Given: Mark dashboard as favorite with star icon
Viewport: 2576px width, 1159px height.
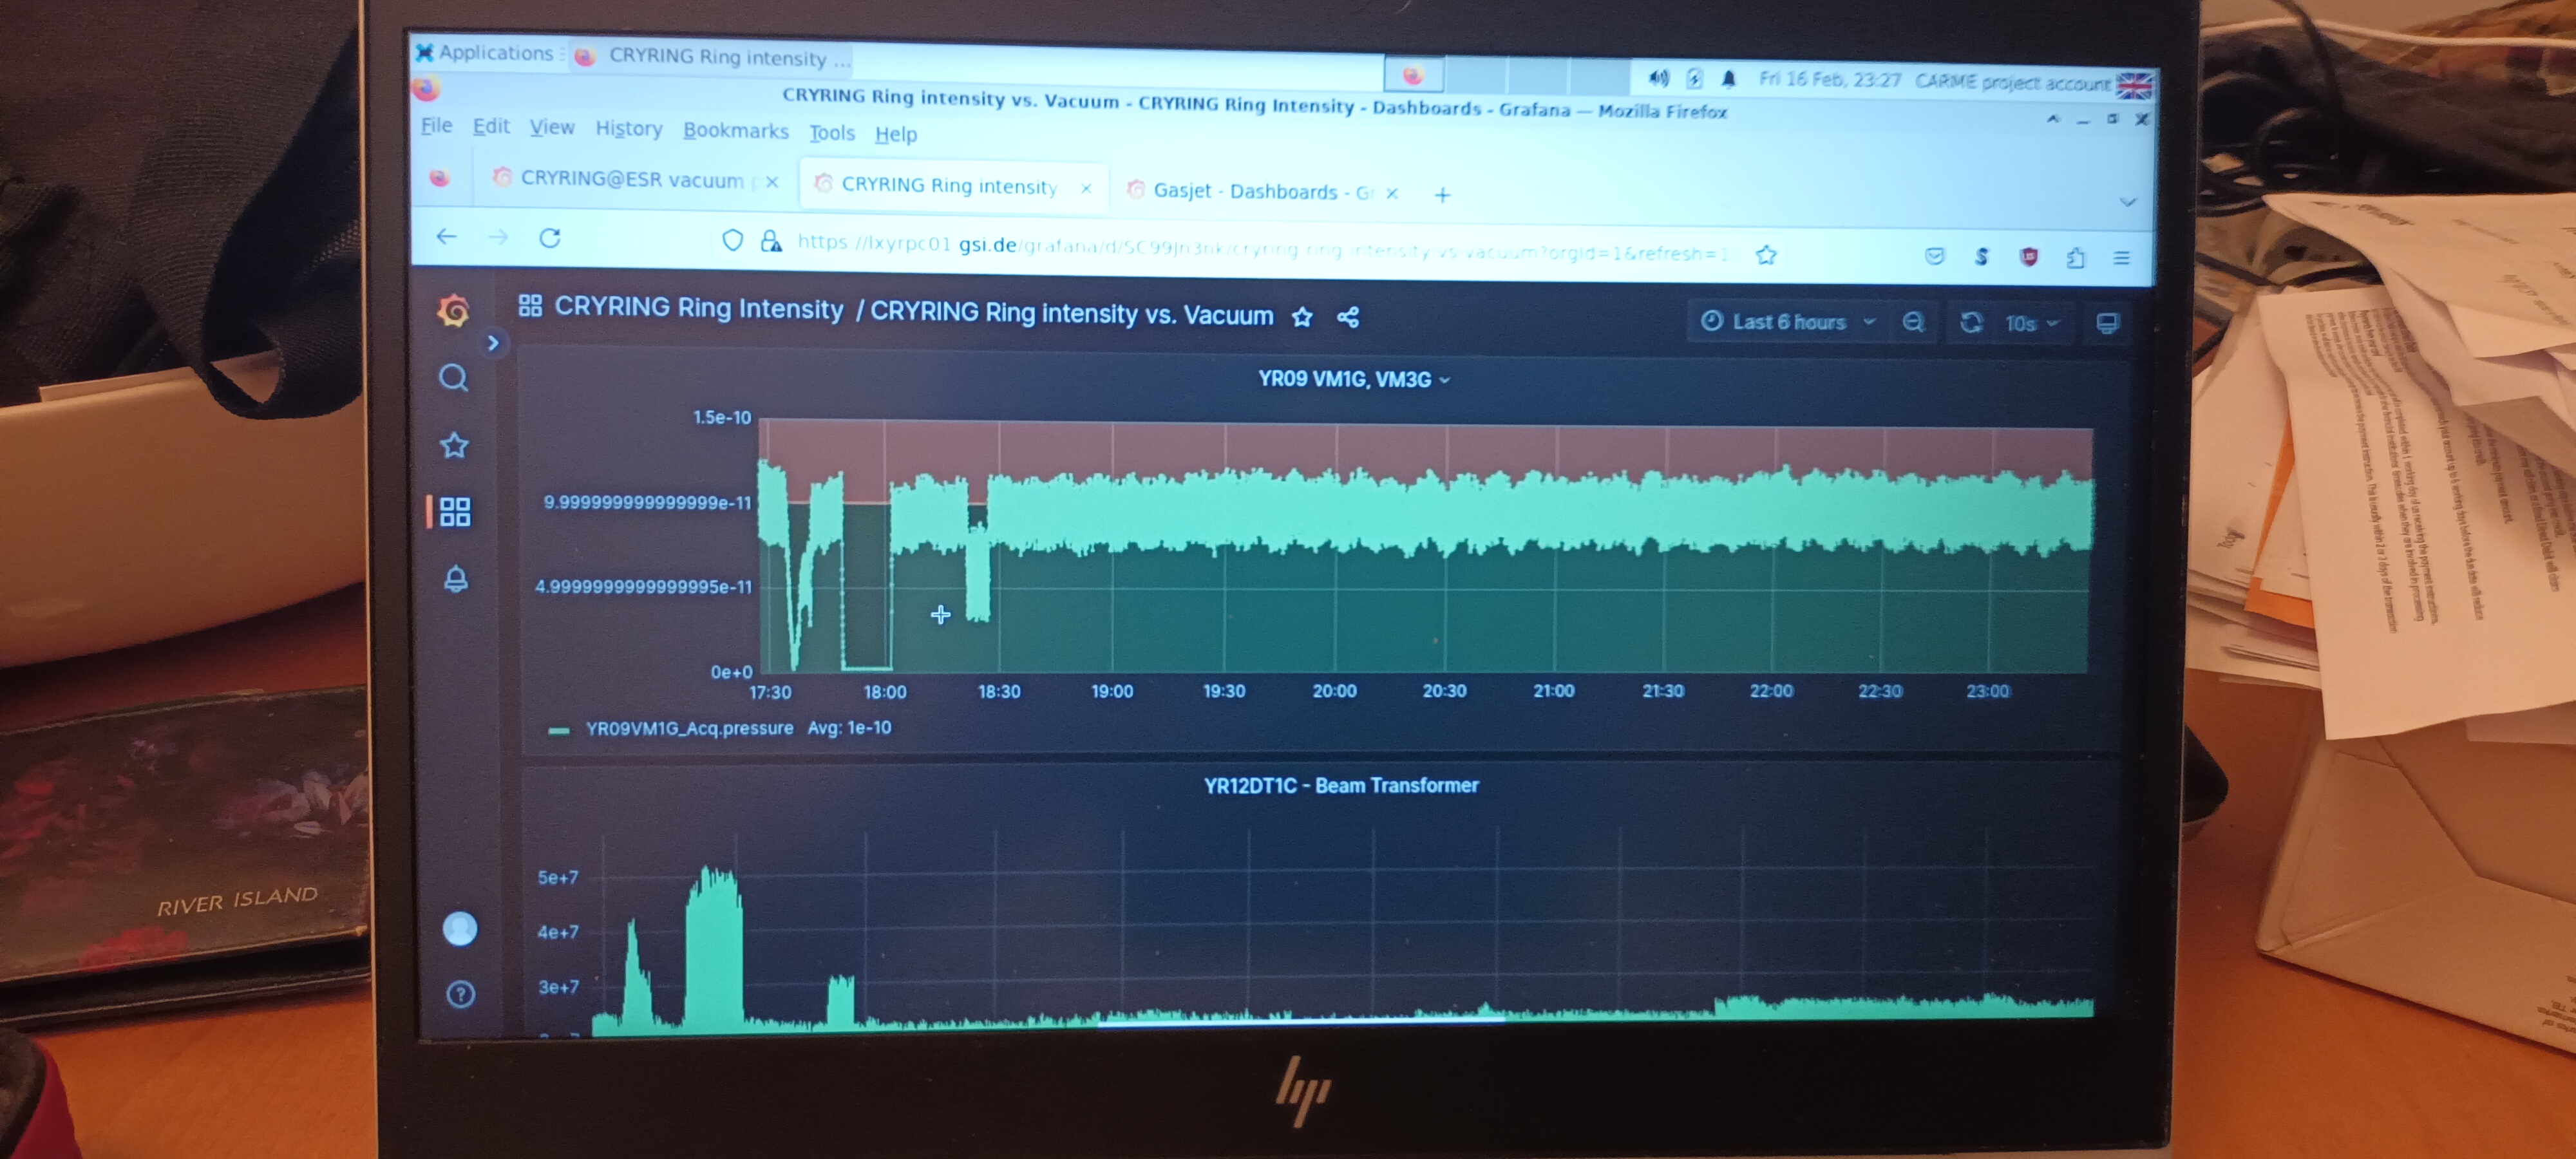Looking at the screenshot, I should (x=1301, y=317).
